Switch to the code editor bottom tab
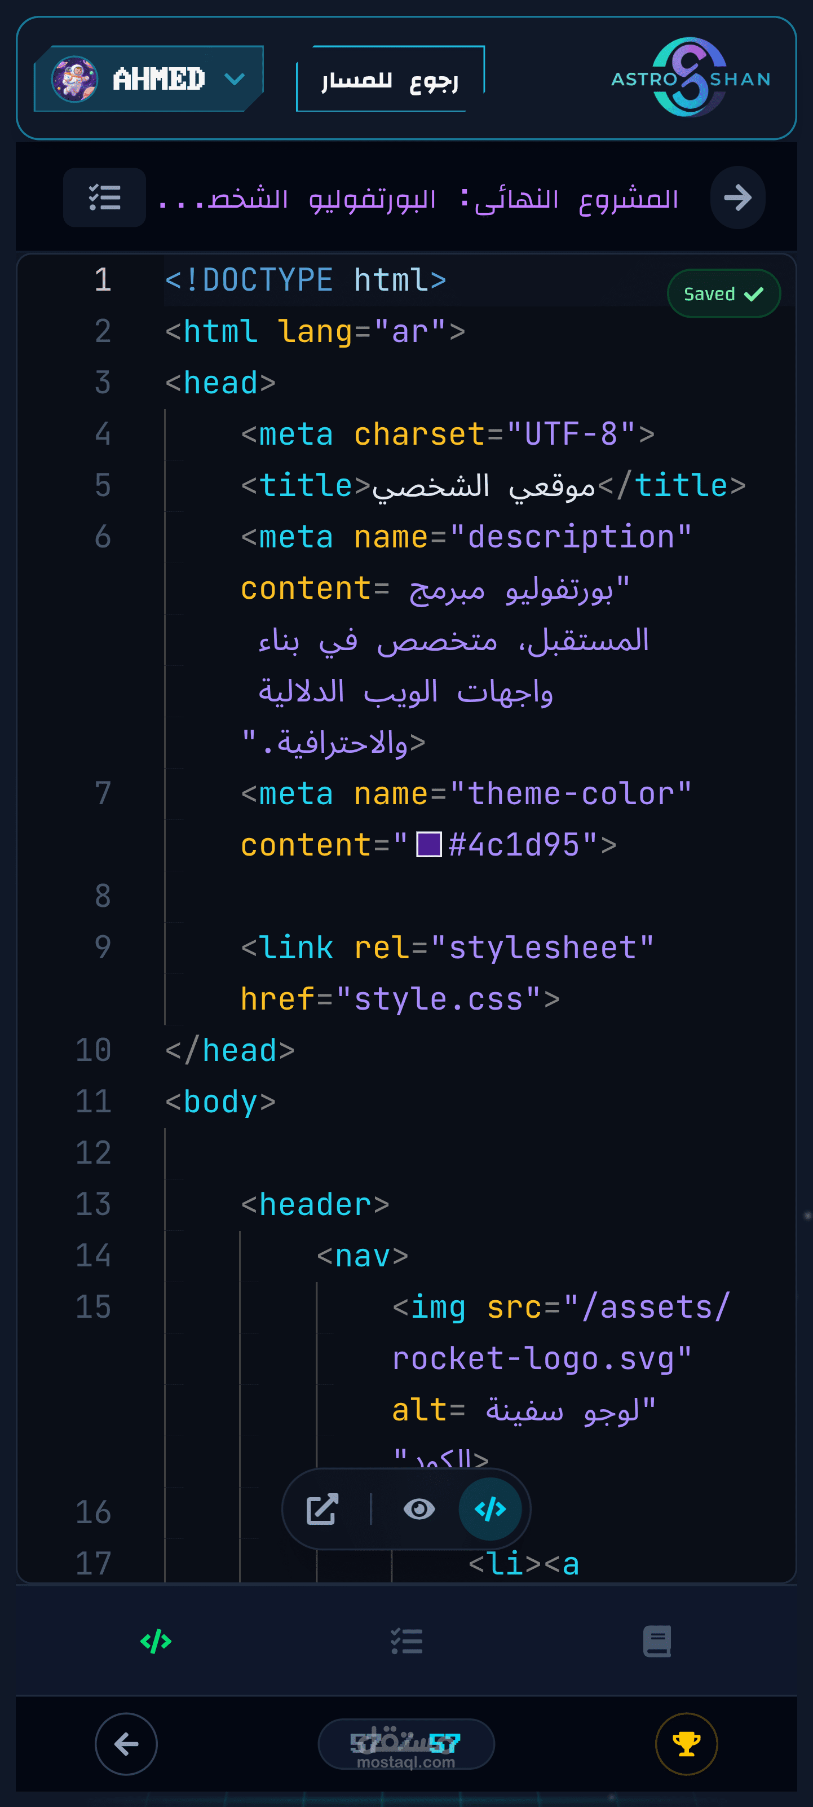The height and width of the screenshot is (1807, 813). coord(156,1642)
